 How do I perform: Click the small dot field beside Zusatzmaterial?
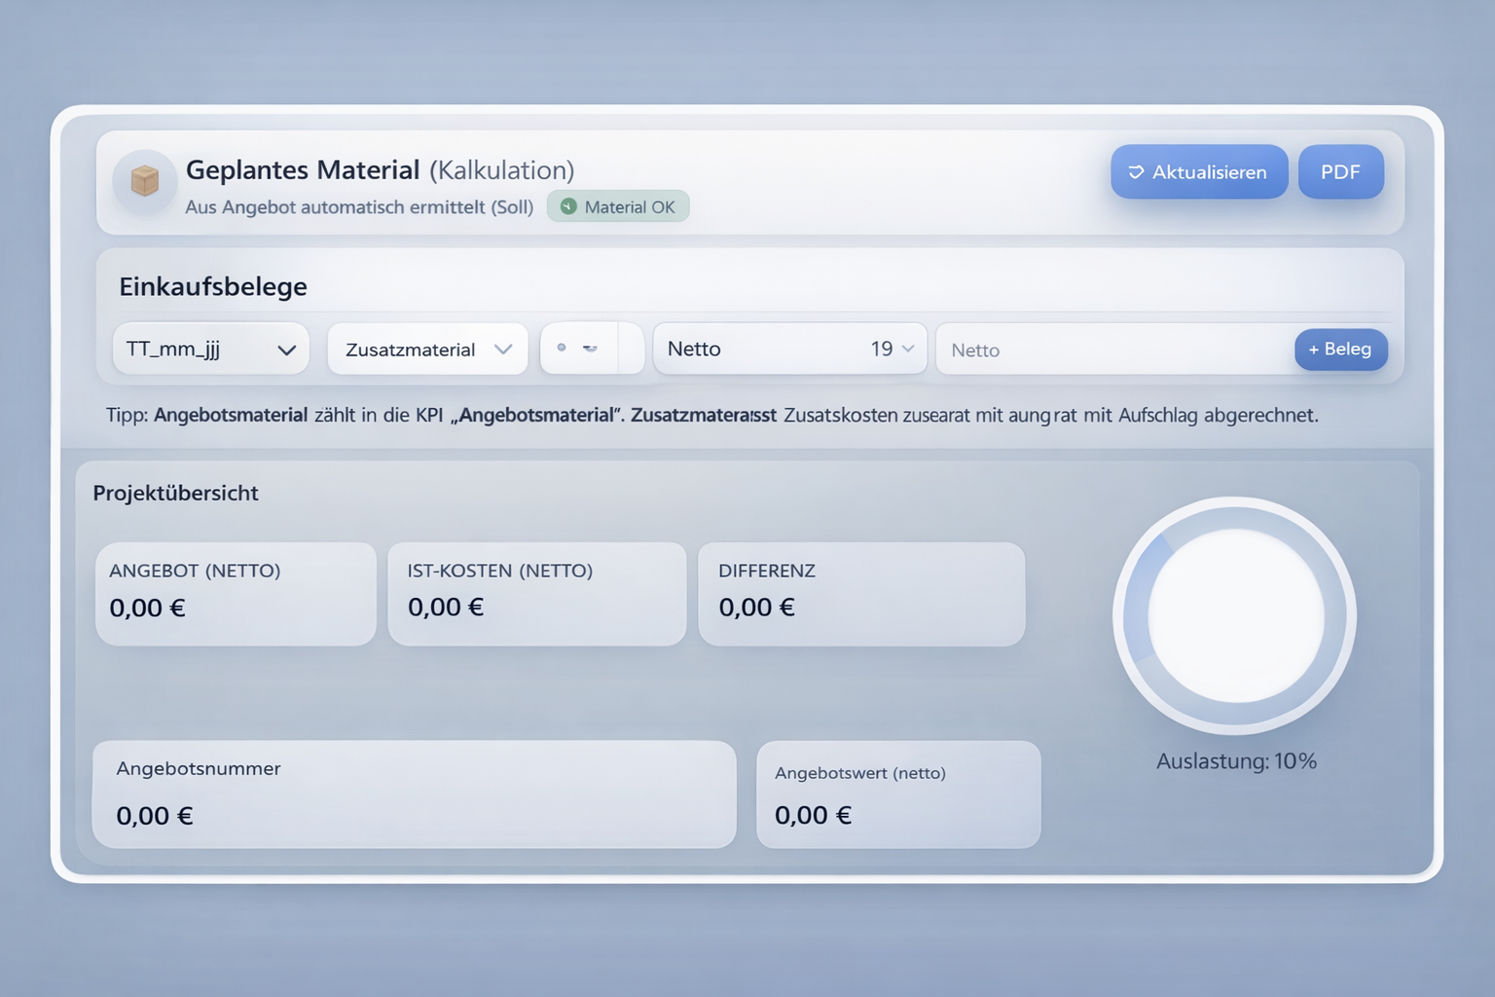pyautogui.click(x=579, y=349)
